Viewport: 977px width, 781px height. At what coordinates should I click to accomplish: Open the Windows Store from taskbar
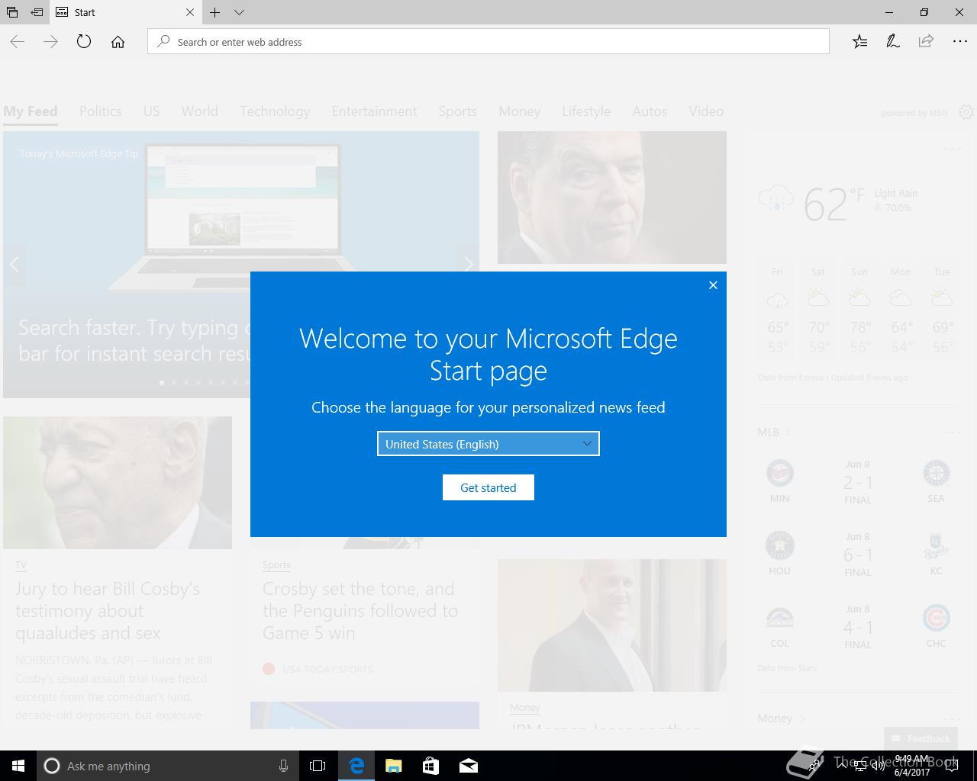[x=431, y=766]
